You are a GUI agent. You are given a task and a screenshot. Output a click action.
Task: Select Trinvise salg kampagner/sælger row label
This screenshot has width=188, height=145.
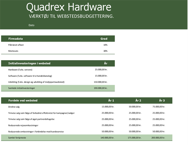(41, 113)
